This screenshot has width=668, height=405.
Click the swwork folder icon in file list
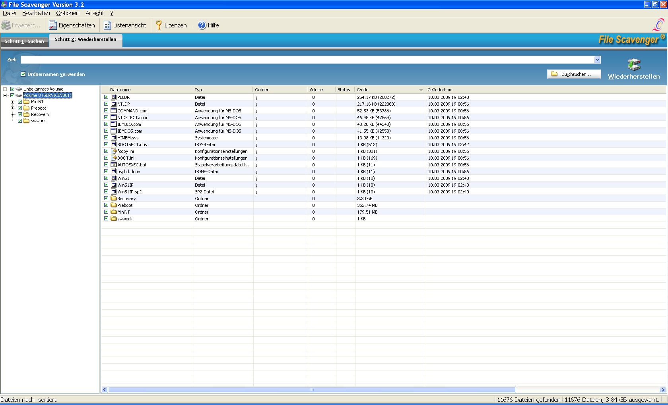[x=114, y=219]
